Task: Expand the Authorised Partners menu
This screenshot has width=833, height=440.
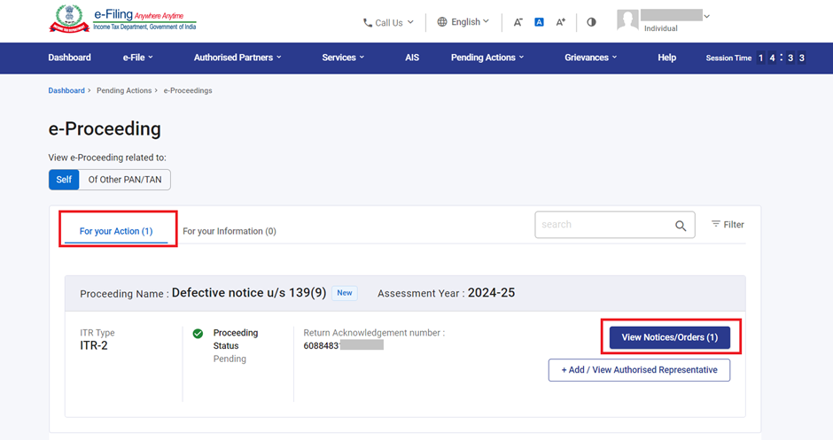Action: 237,58
